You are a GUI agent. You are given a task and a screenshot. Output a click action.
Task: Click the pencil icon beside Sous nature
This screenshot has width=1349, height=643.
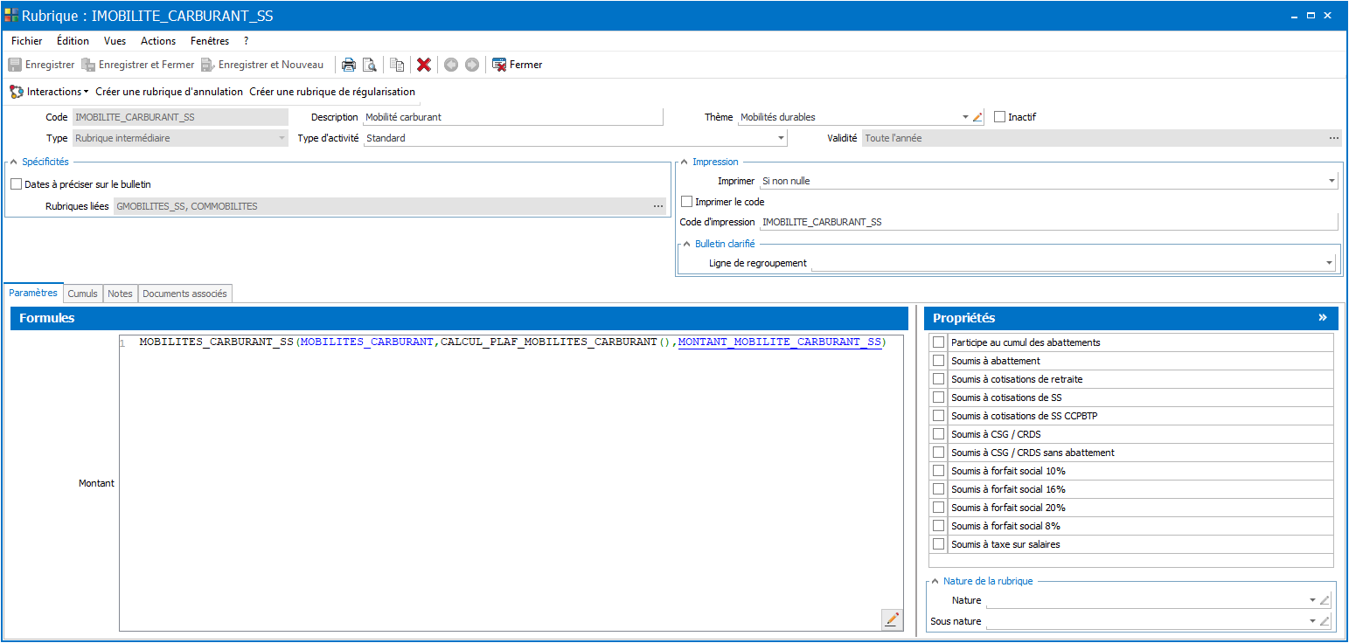pyautogui.click(x=1325, y=621)
